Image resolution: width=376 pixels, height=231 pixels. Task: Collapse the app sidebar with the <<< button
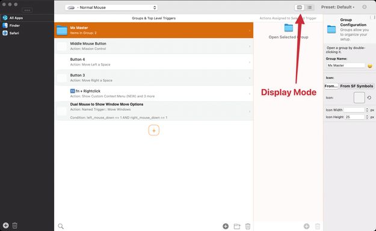click(27, 10)
